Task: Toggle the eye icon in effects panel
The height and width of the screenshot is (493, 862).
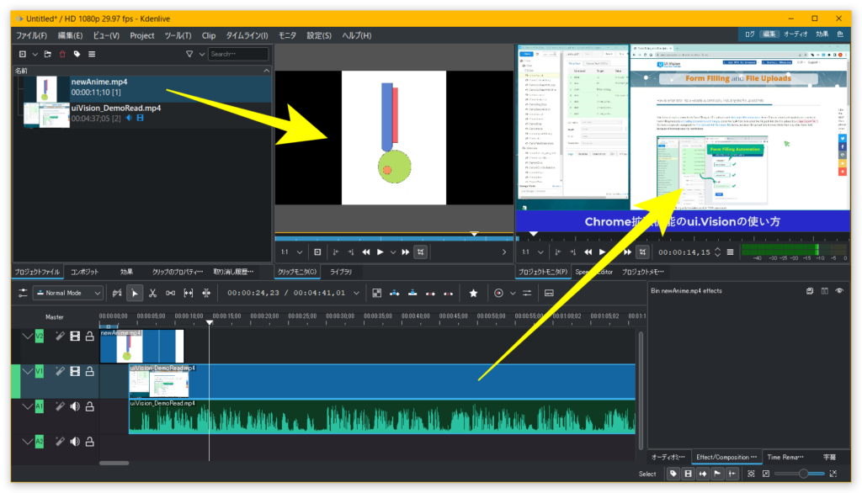Action: pyautogui.click(x=838, y=291)
